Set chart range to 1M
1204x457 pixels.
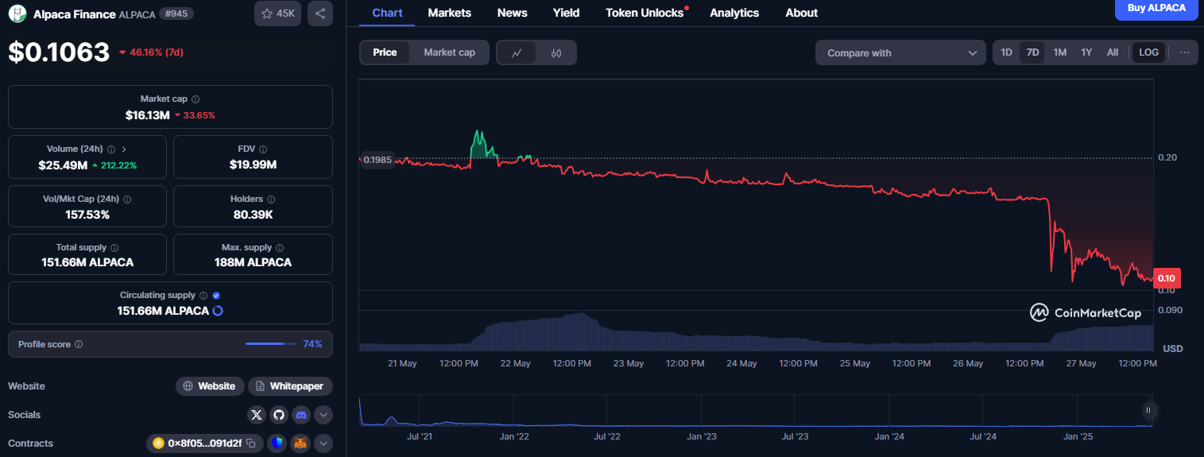tap(1059, 52)
